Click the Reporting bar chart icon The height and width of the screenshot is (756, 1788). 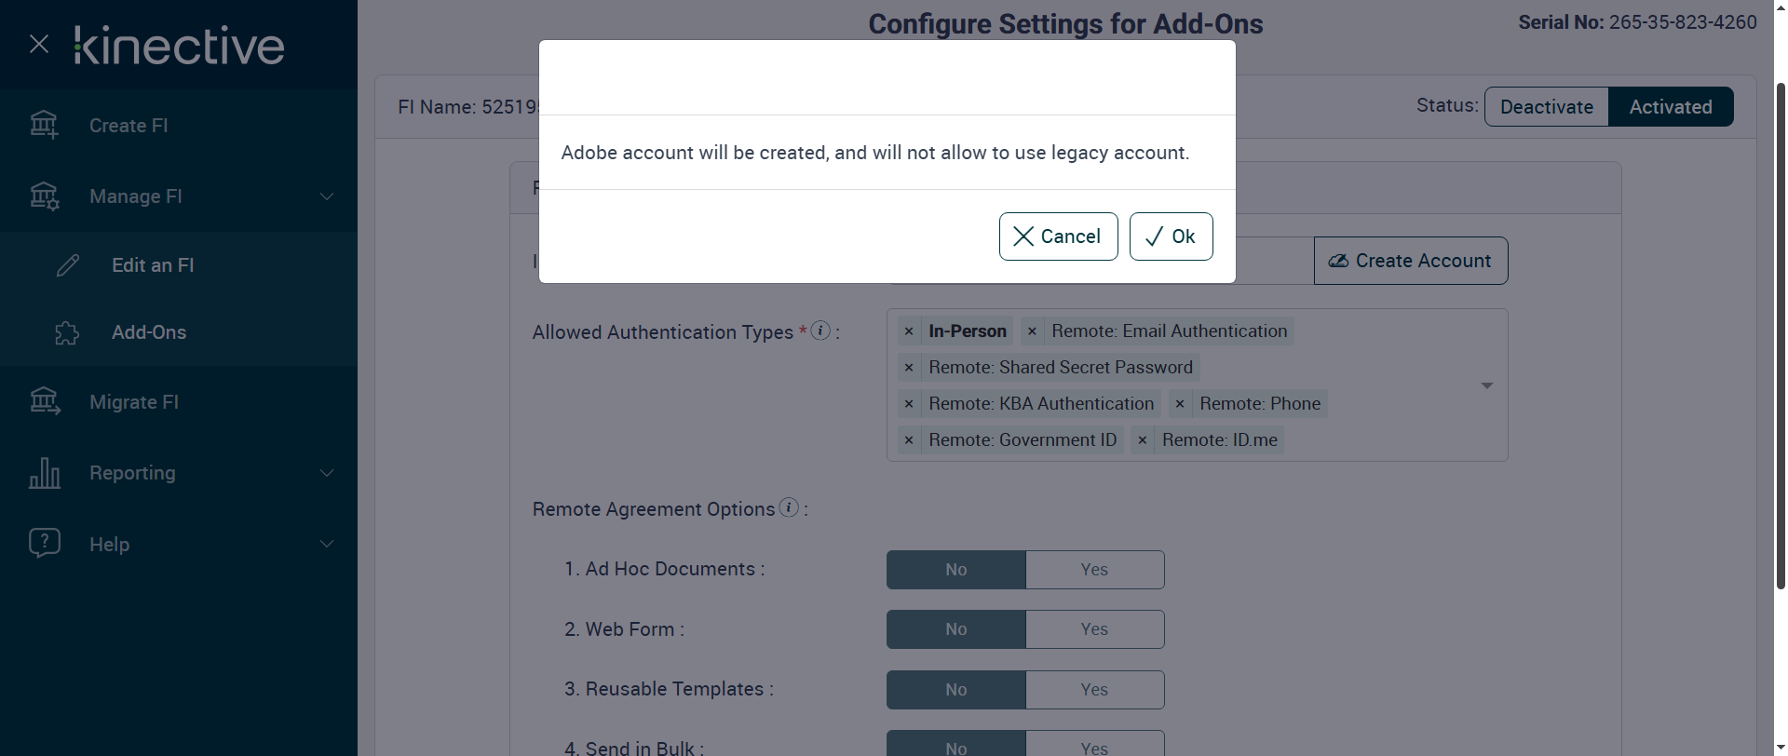pos(44,473)
